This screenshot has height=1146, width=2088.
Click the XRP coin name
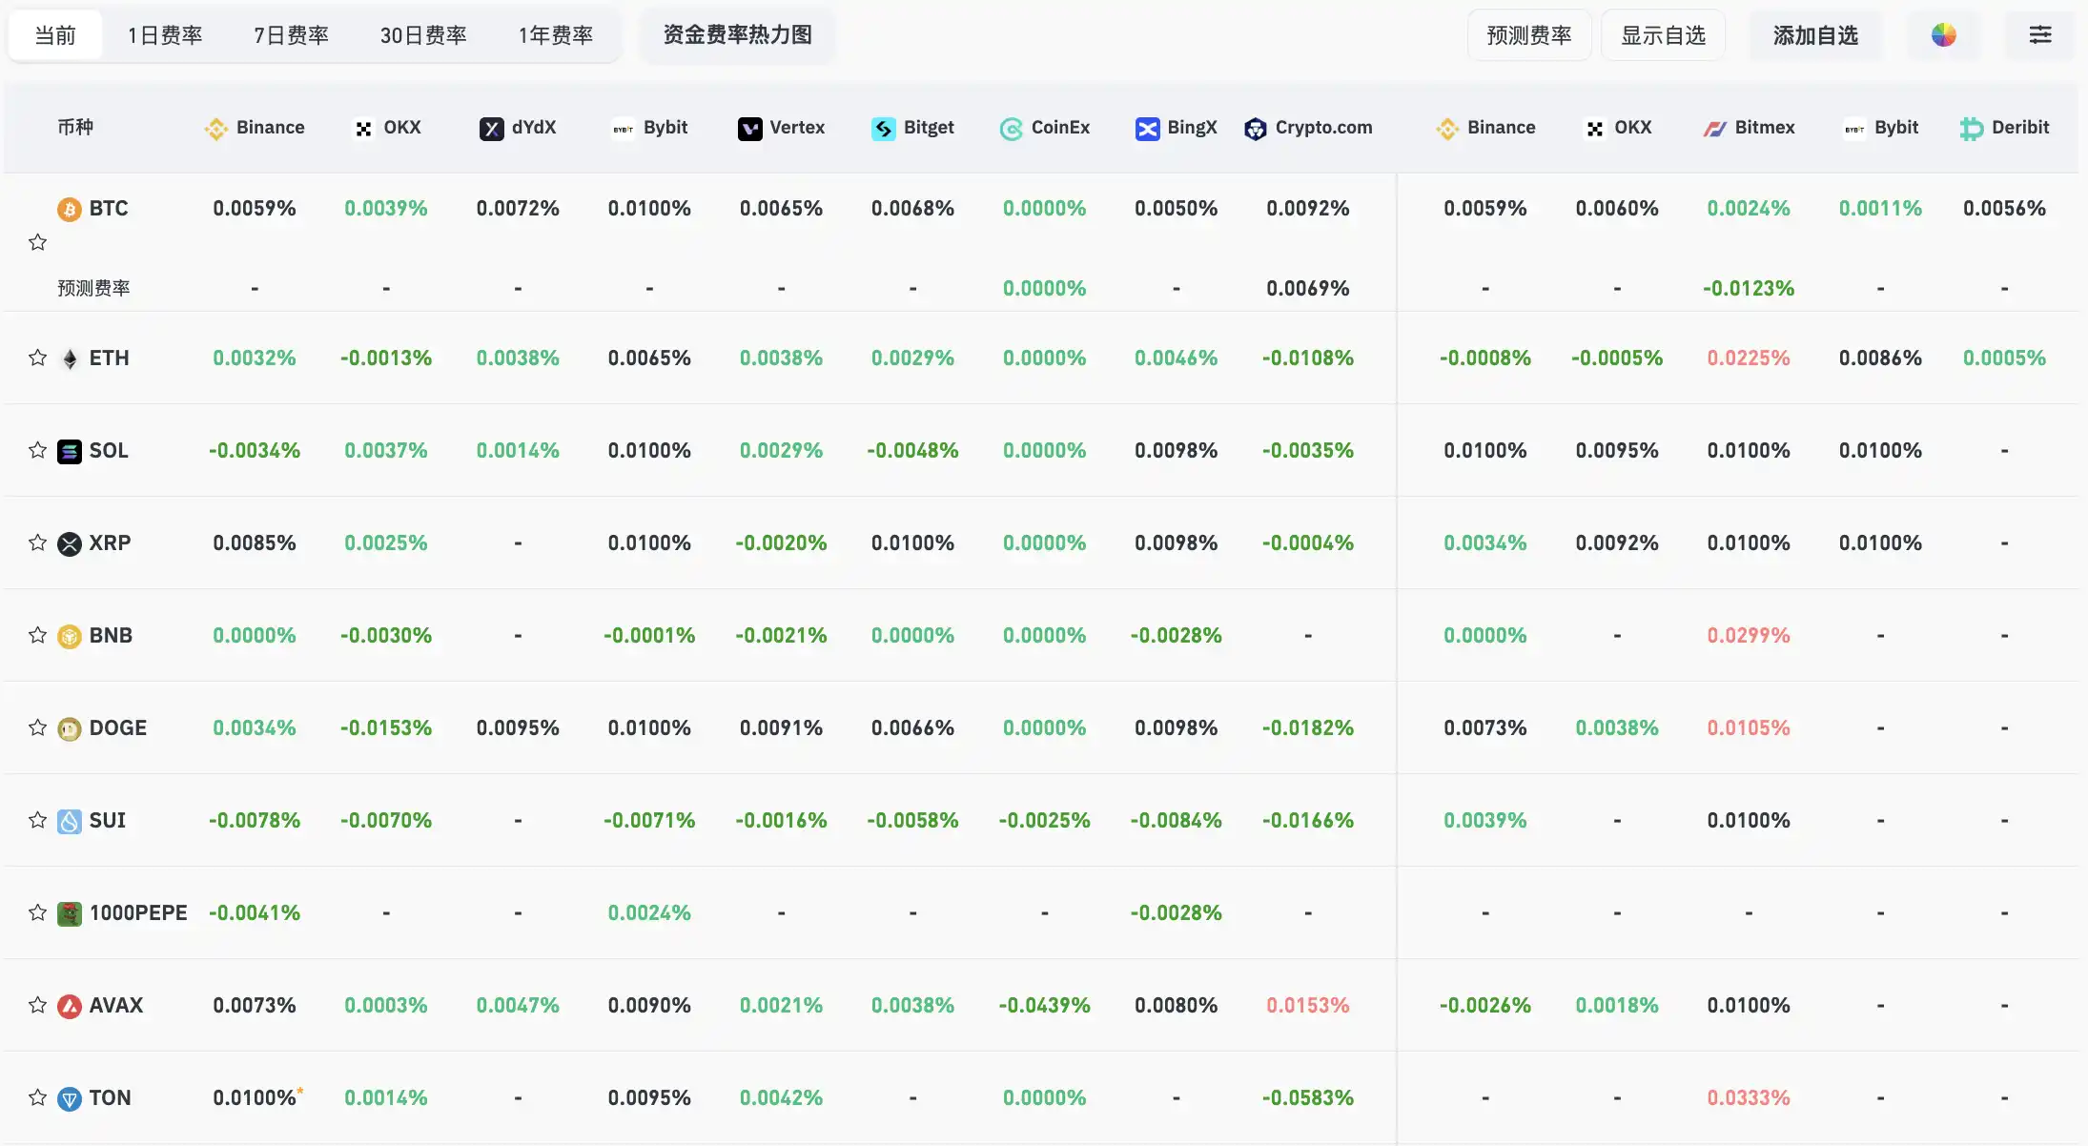(110, 542)
